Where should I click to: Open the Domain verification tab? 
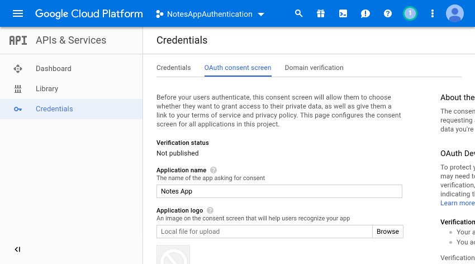tap(314, 68)
